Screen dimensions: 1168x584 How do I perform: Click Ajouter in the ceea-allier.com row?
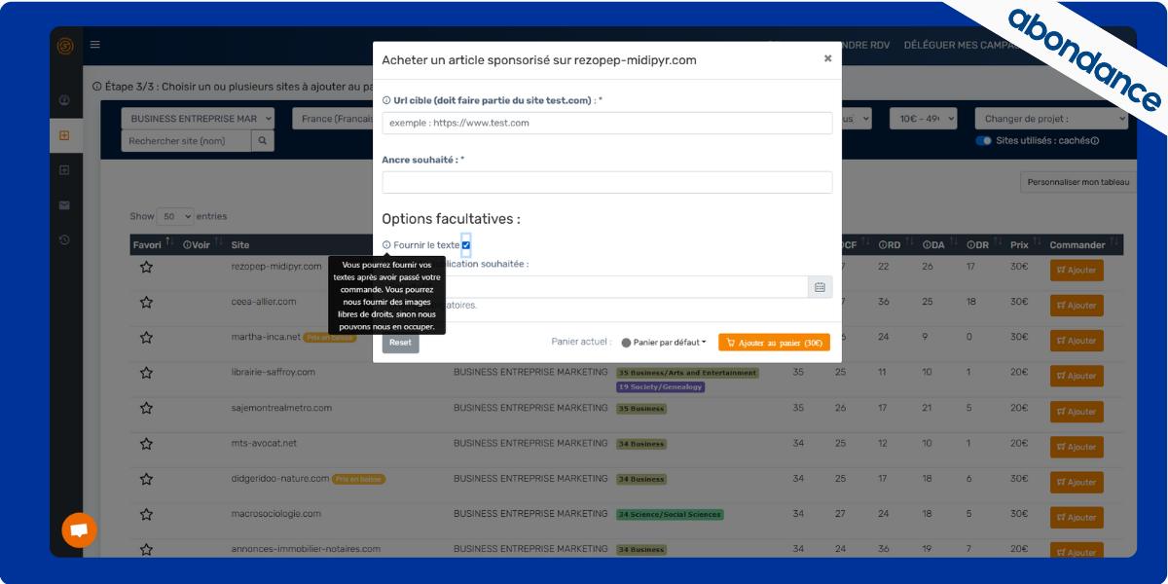pyautogui.click(x=1077, y=306)
